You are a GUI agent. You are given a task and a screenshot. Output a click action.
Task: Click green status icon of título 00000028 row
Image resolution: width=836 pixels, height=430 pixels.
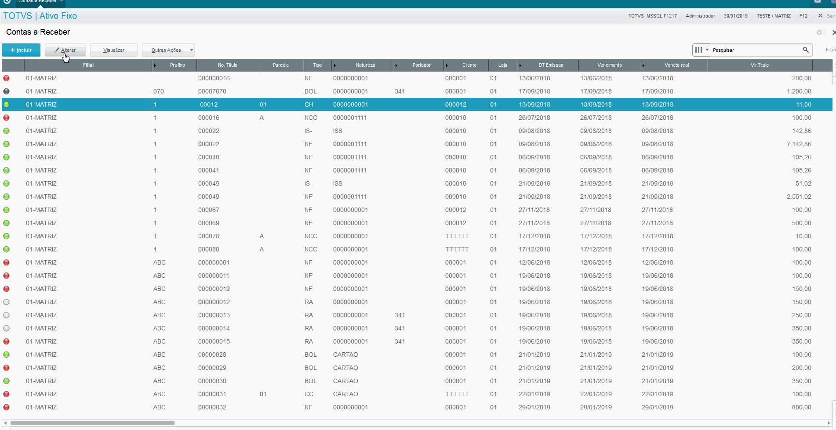pyautogui.click(x=7, y=355)
